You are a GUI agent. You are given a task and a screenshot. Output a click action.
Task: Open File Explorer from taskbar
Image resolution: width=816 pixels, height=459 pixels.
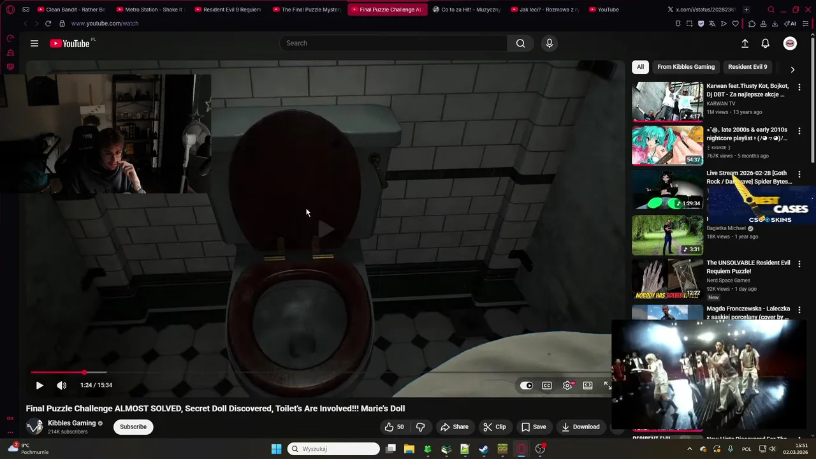(x=409, y=449)
